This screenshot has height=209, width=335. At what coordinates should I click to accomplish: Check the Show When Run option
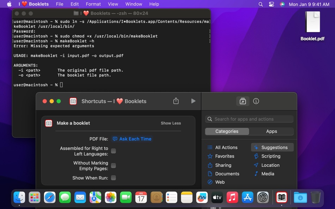tap(113, 178)
